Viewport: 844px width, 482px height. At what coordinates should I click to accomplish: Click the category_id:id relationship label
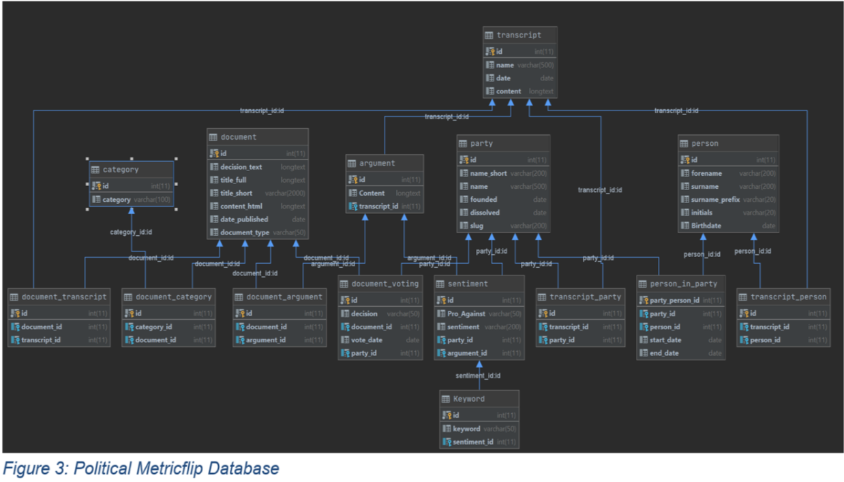point(131,232)
